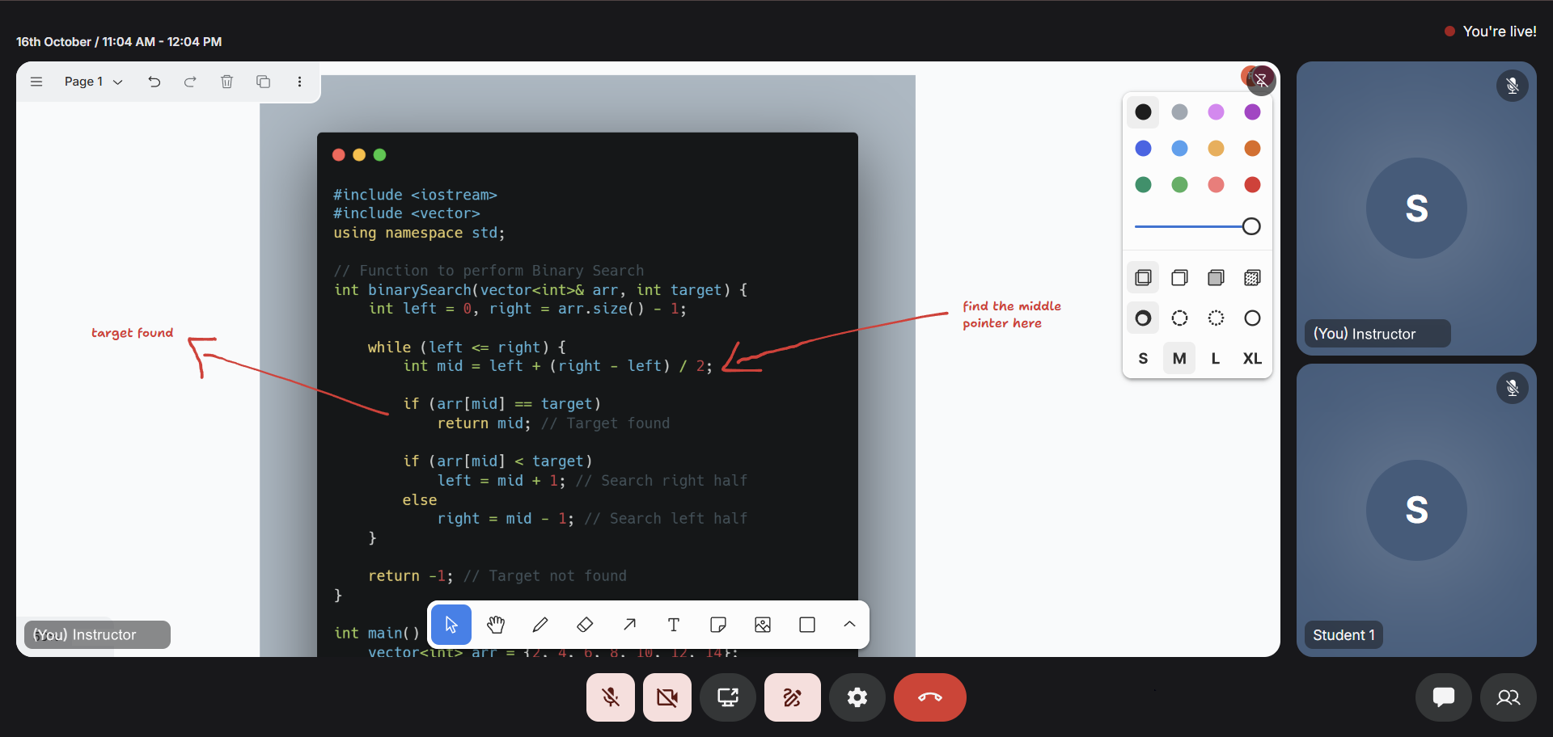This screenshot has width=1553, height=737.
Task: Click the insert image tool
Action: pos(763,625)
